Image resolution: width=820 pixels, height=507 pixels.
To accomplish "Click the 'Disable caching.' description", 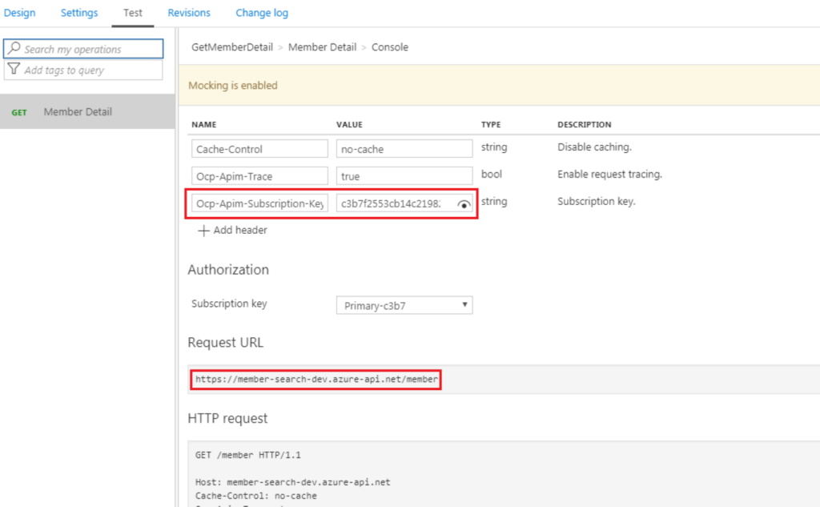I will (x=595, y=147).
